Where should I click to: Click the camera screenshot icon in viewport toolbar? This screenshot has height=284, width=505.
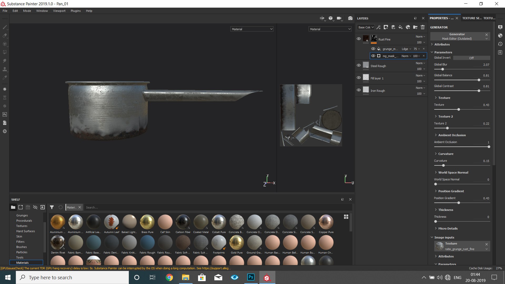pyautogui.click(x=350, y=18)
